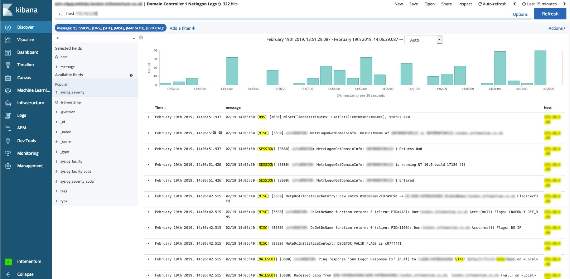Open Available fields settings gear
This screenshot has height=279, width=570.
[131, 75]
